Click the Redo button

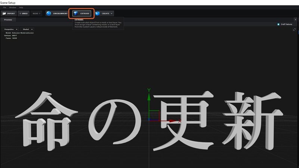[x=36, y=13]
